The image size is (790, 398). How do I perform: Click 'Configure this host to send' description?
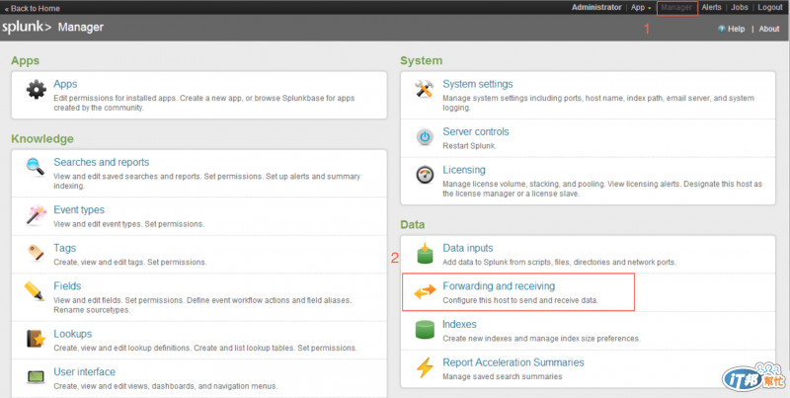click(520, 300)
